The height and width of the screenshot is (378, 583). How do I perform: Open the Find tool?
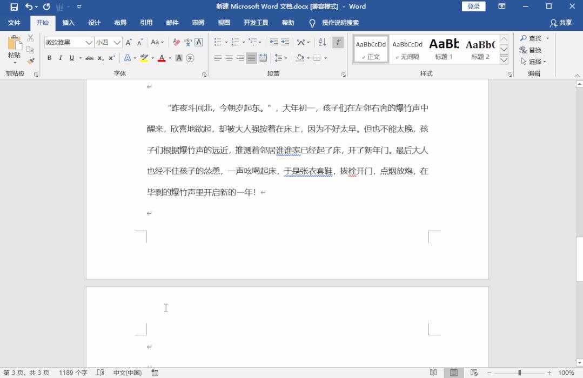coord(532,38)
